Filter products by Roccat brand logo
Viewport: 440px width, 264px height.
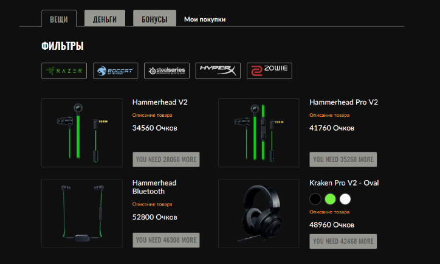(x=115, y=71)
